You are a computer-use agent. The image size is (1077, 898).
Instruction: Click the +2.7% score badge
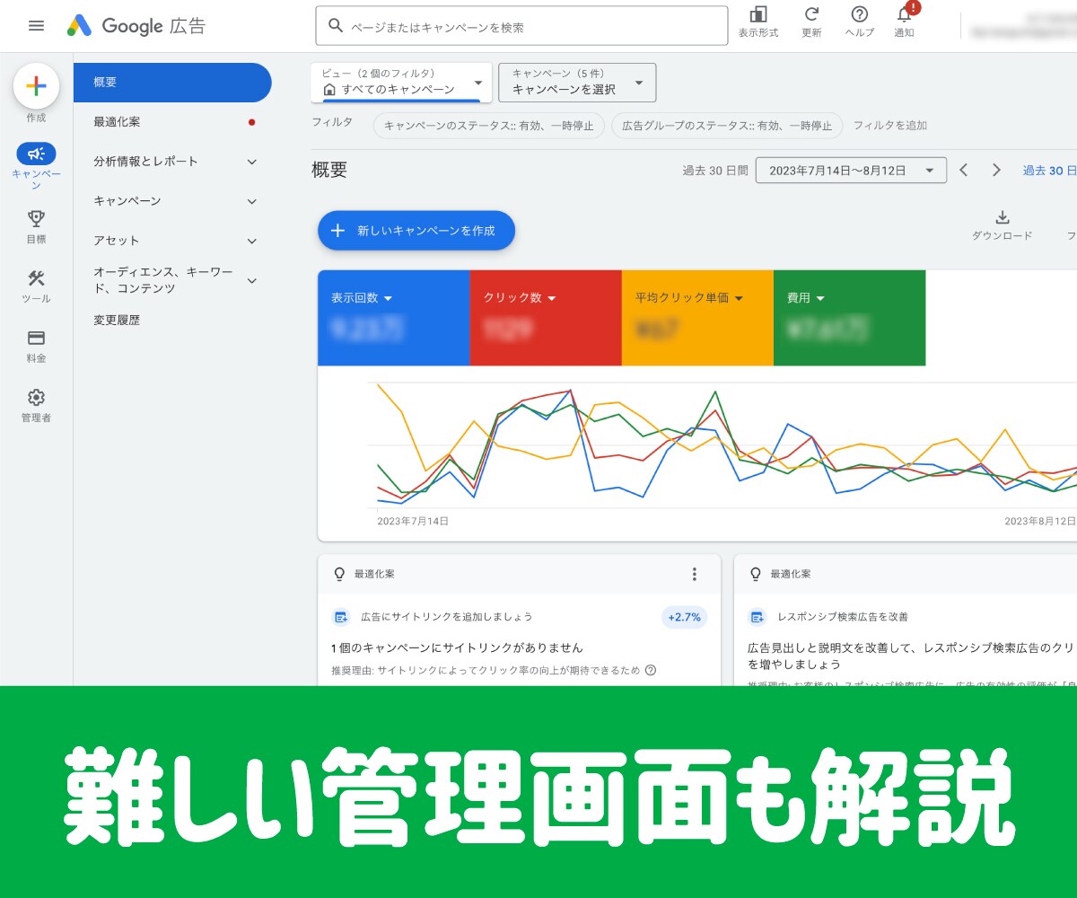(x=685, y=617)
